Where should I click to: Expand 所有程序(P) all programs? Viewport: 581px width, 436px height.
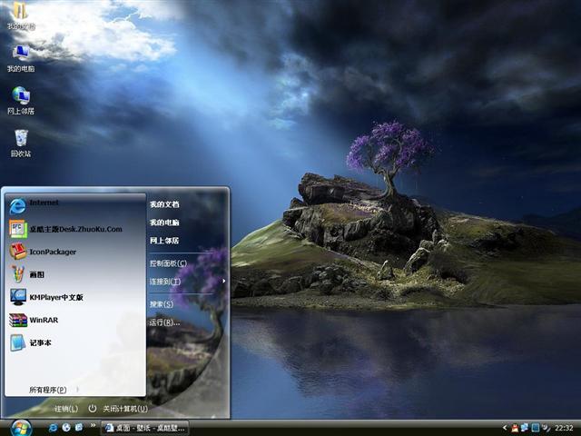pyautogui.click(x=54, y=390)
